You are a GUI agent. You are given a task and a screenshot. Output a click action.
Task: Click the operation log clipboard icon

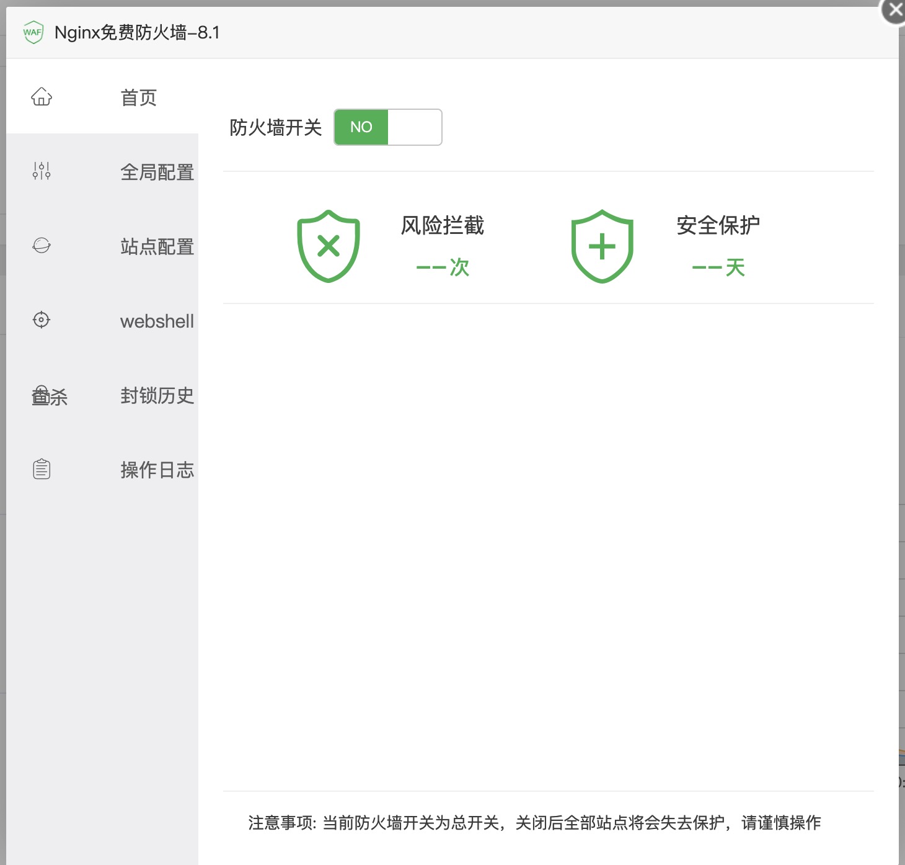point(42,469)
